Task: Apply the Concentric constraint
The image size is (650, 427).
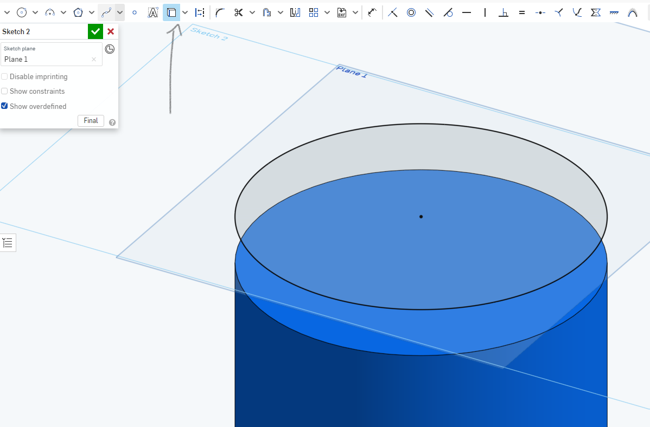Action: point(411,13)
